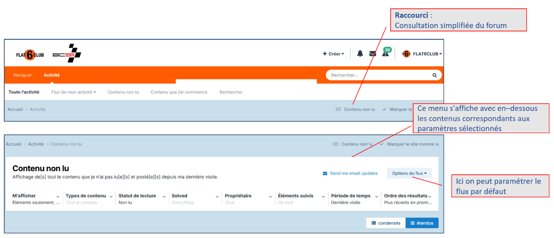Switch to condensés view

coord(386,223)
